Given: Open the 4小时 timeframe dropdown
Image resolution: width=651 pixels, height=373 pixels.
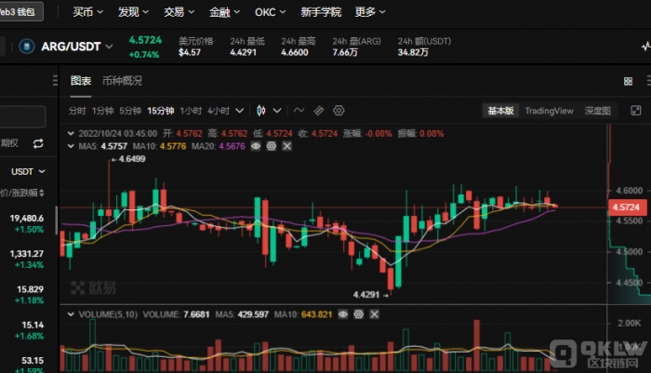Looking at the screenshot, I should click(x=219, y=110).
